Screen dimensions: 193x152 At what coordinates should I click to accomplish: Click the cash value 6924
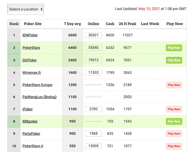click(x=110, y=60)
